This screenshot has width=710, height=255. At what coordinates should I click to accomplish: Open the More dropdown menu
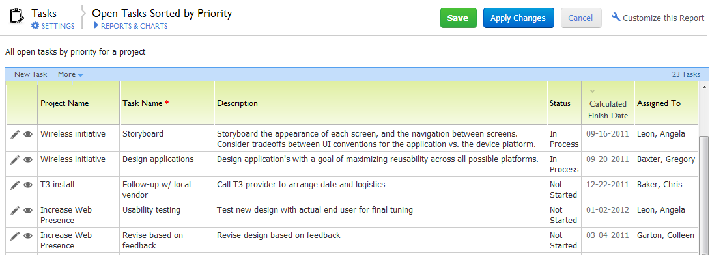(70, 74)
